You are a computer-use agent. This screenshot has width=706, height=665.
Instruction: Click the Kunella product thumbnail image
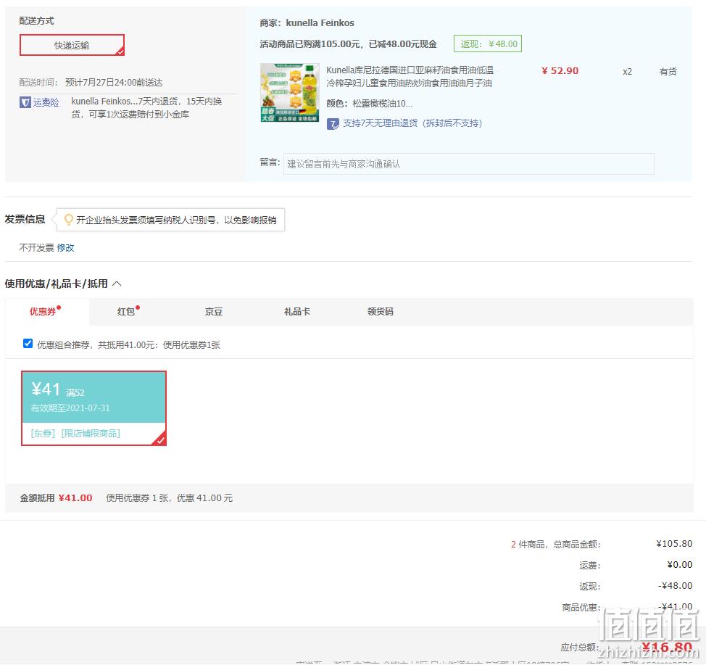pos(289,93)
